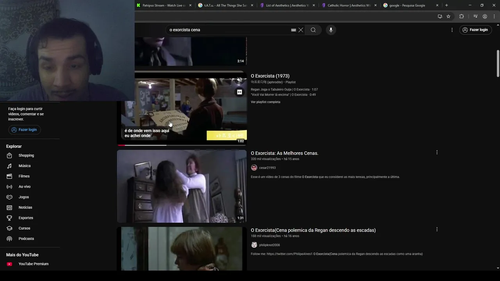Open the Chrome extensions puzzle icon

click(461, 16)
